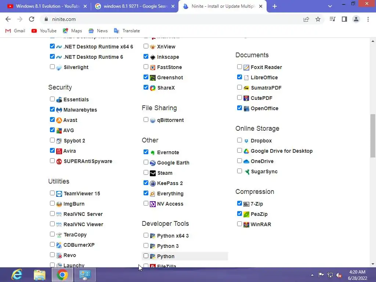Check the Silverlight checkbox
Screen dimensions: 376x282
pos(52,67)
